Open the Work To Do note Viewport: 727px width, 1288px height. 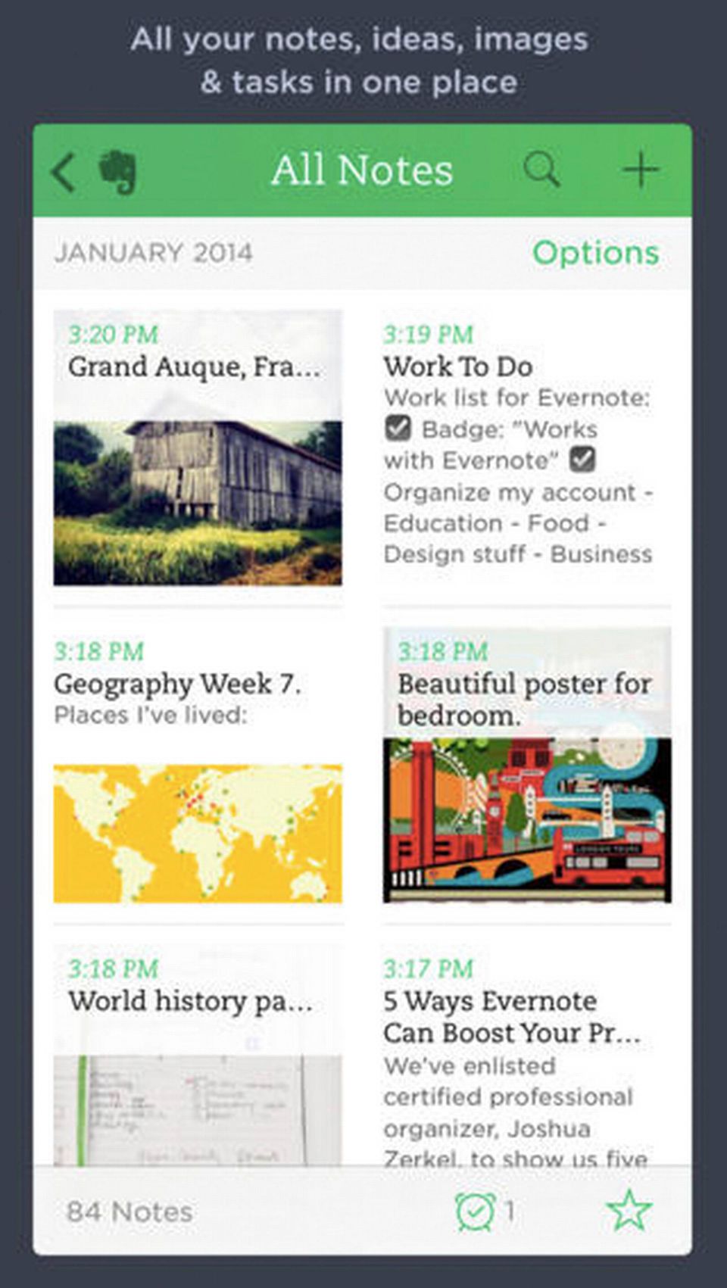click(458, 367)
